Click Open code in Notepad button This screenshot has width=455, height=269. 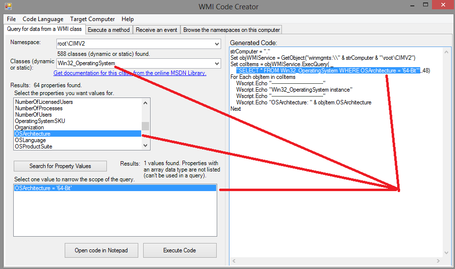tap(101, 250)
